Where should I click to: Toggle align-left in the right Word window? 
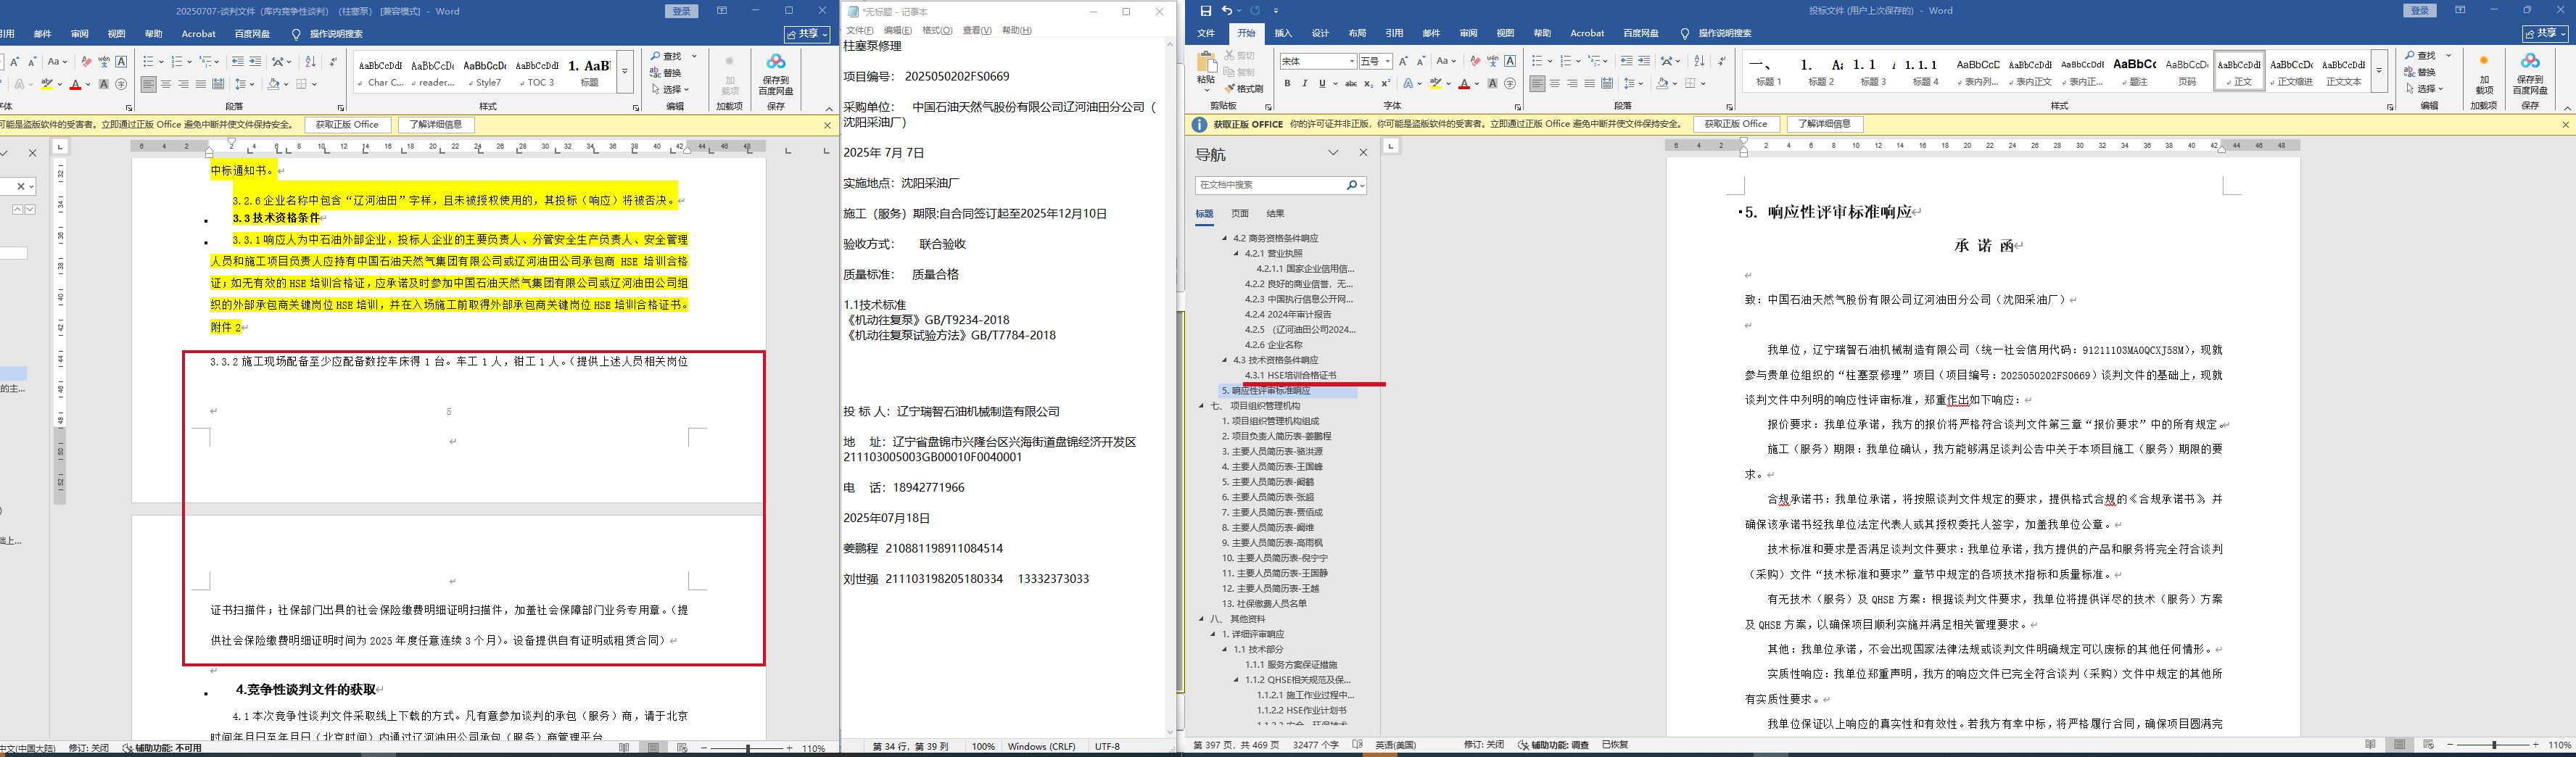1537,84
